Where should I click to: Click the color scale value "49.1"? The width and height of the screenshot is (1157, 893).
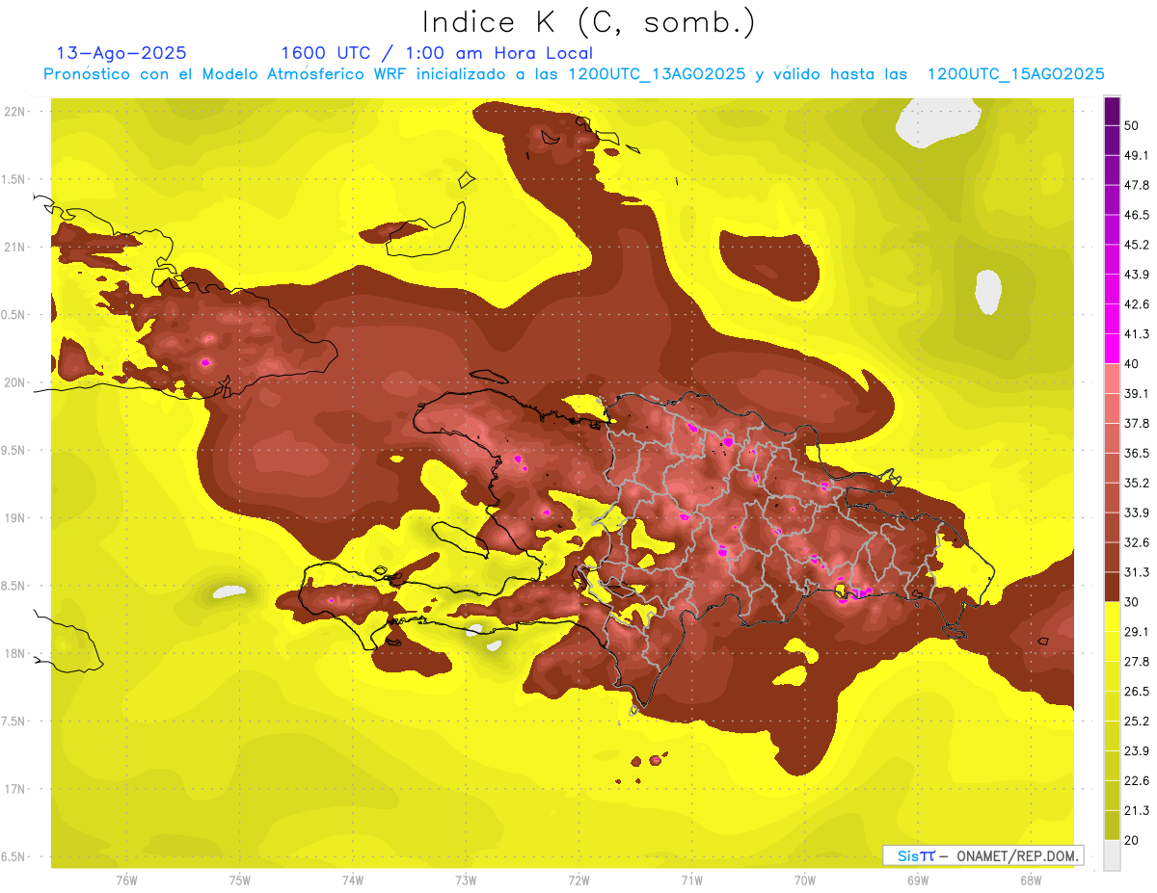click(x=1136, y=155)
